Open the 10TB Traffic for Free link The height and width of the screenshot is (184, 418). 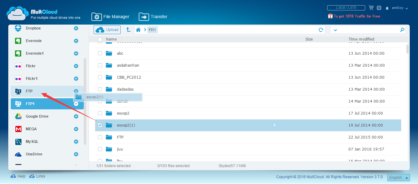click(357, 16)
